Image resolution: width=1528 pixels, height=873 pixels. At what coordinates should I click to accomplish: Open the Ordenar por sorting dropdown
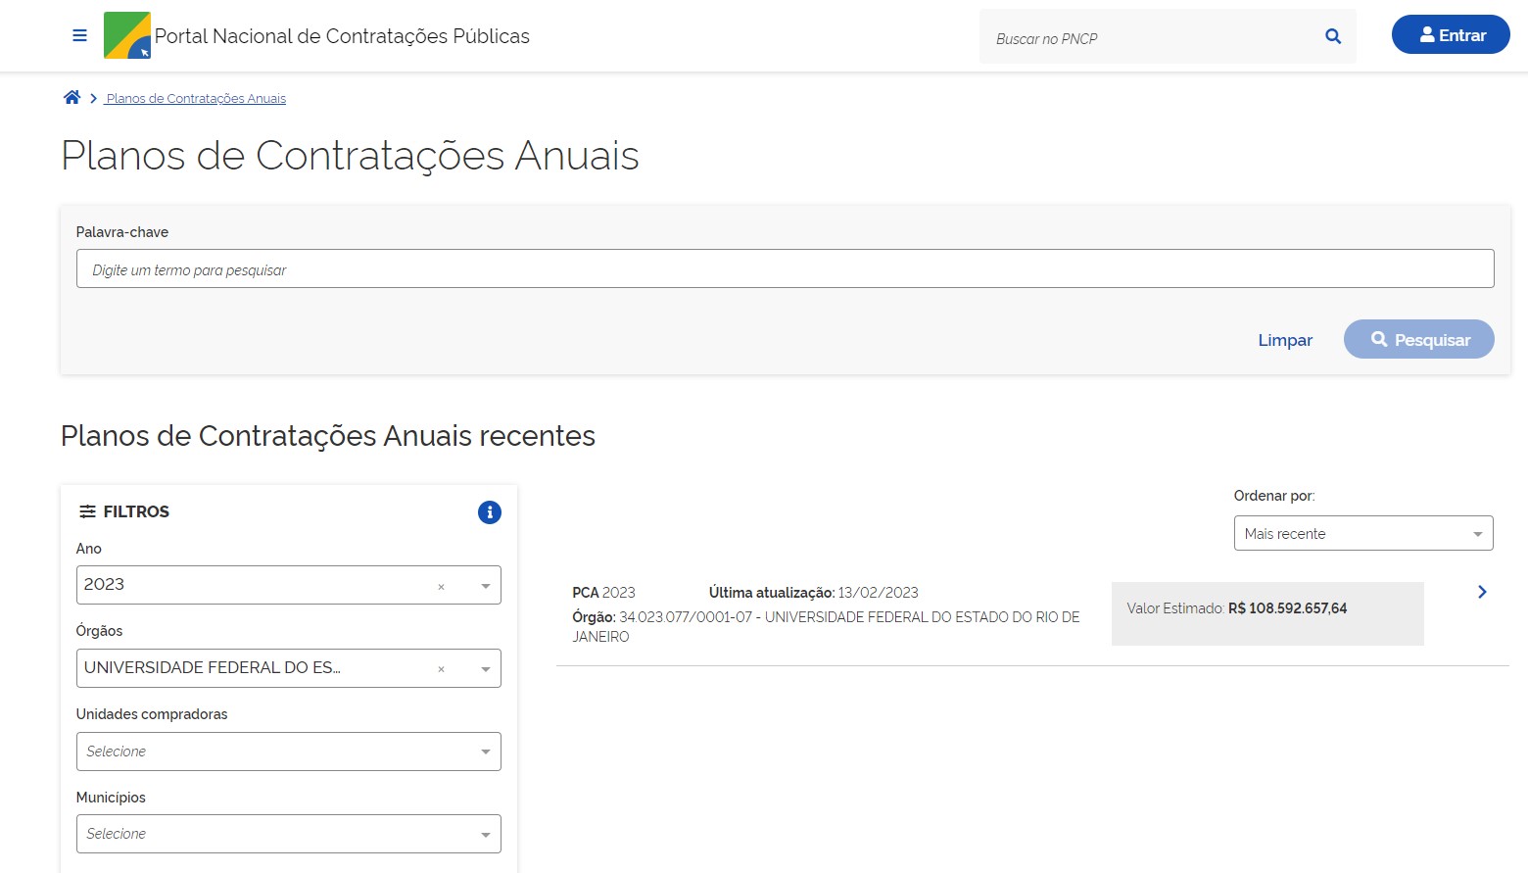[1362, 534]
